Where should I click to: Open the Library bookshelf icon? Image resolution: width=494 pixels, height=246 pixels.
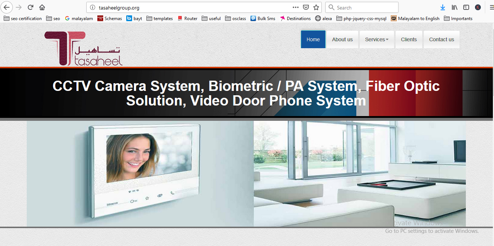[454, 7]
